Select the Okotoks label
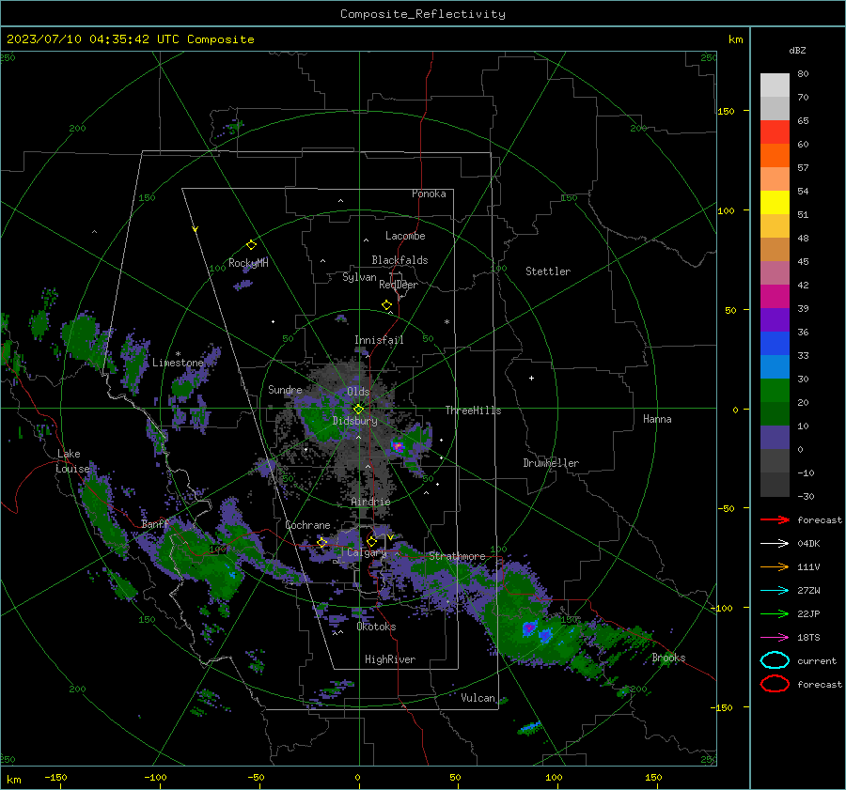 tap(376, 627)
